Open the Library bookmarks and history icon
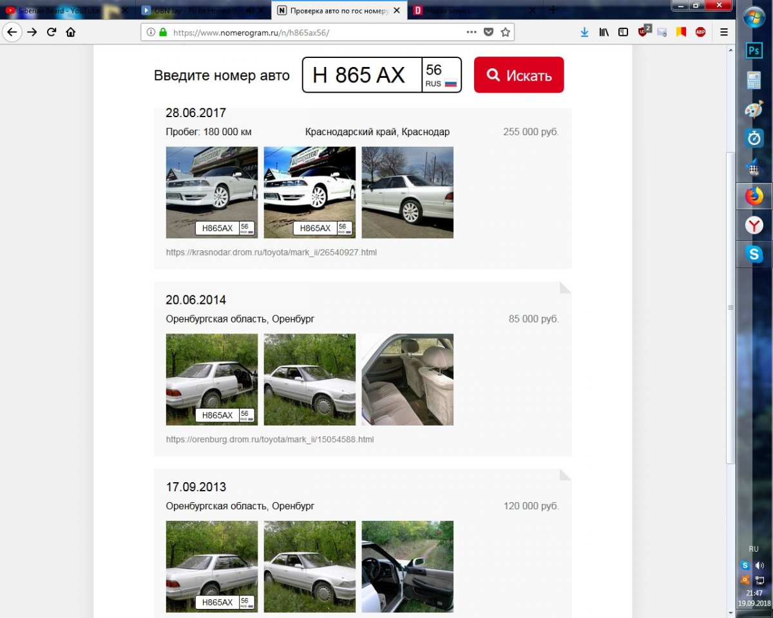The width and height of the screenshot is (773, 618). tap(604, 32)
